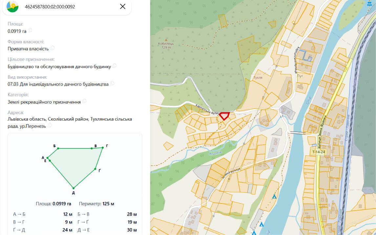The height and width of the screenshot is (235, 376).
Task: Copy the Землі рекреаційного призначення category
Action: (x=84, y=101)
